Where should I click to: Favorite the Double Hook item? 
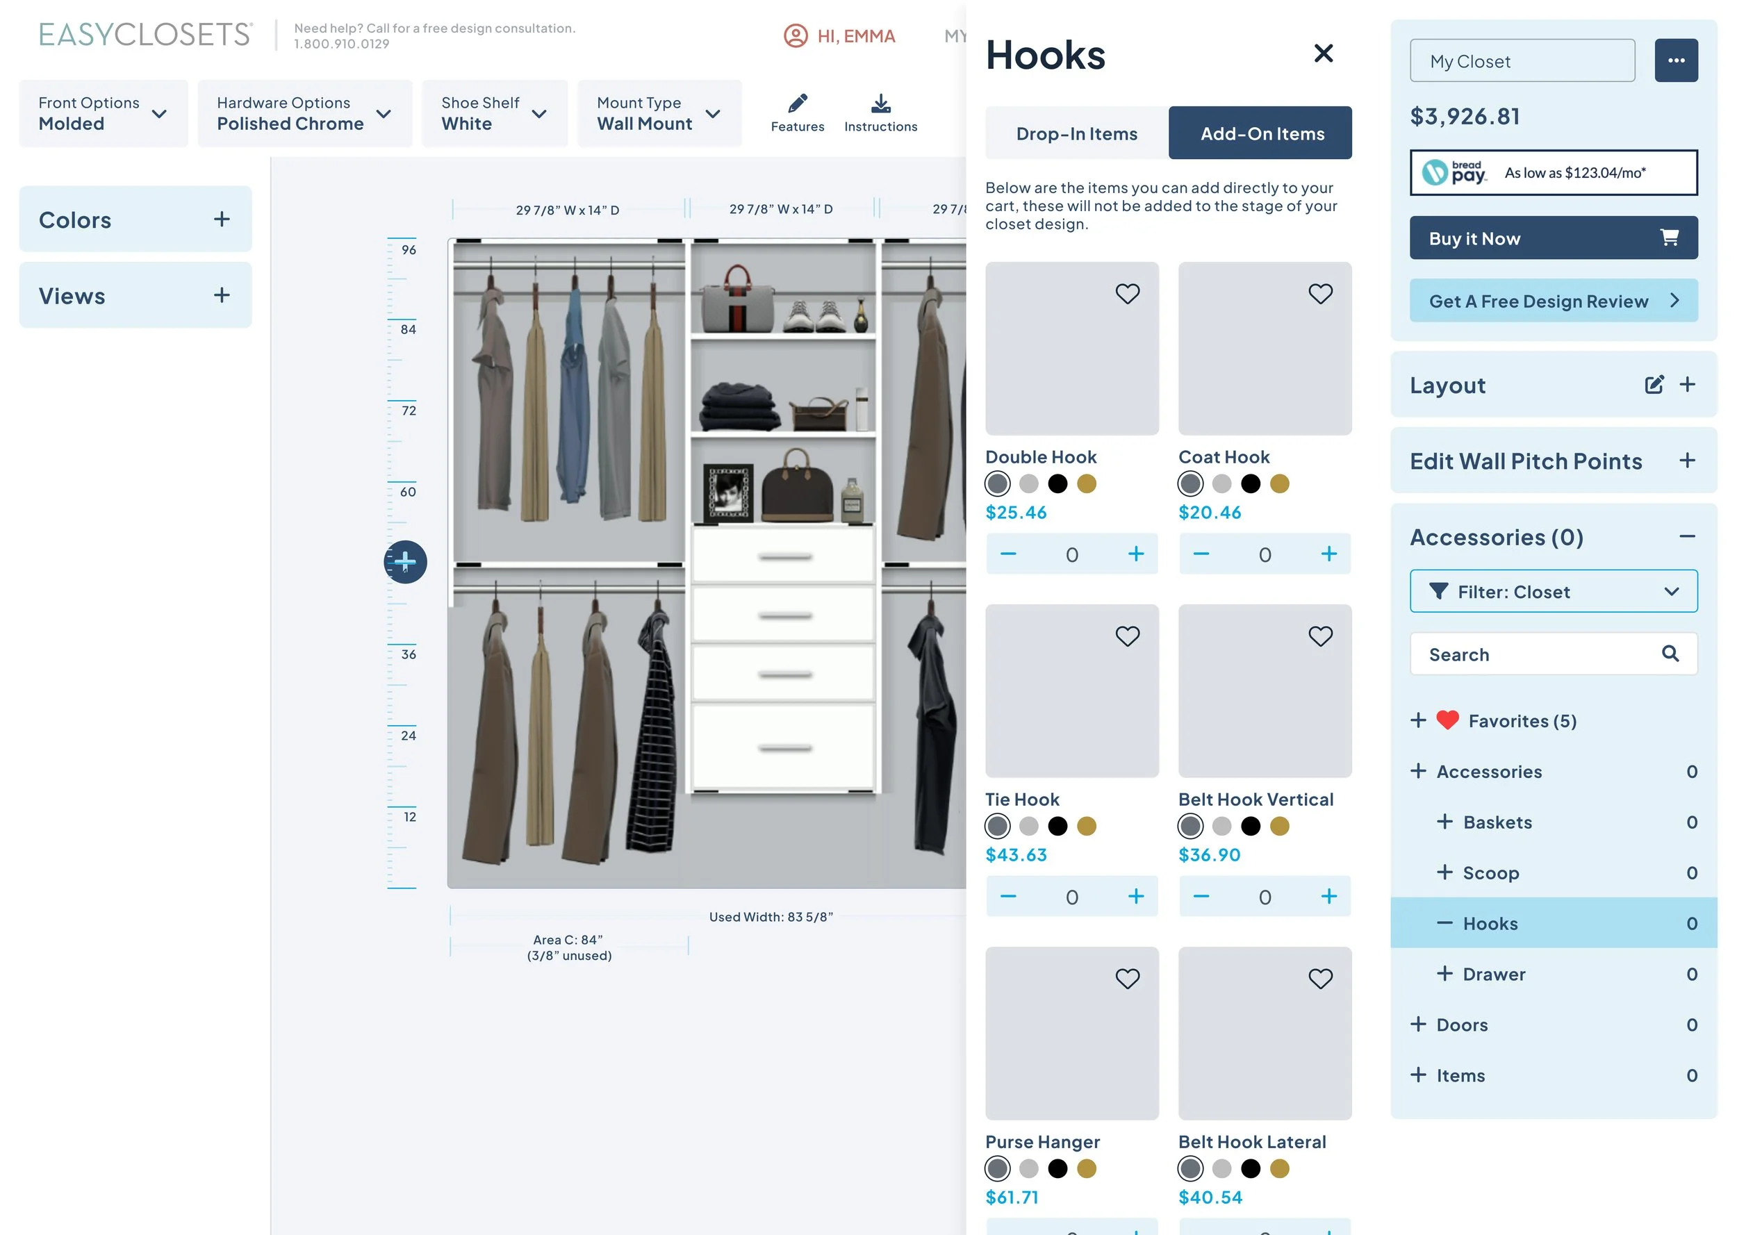coord(1127,293)
